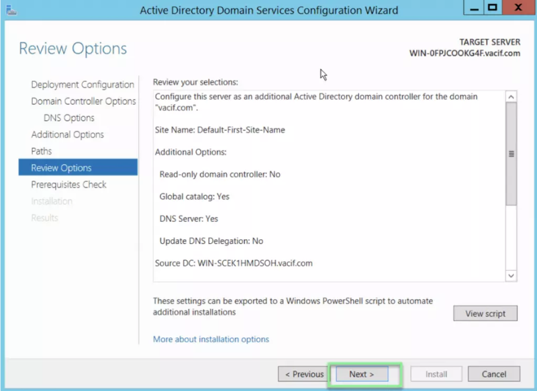Click the scroll-up arrow on the review pane
The width and height of the screenshot is (537, 391).
(510, 96)
